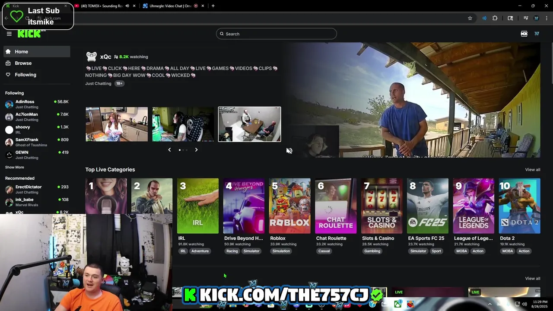Open the Chrome three-dot menu

click(547, 18)
